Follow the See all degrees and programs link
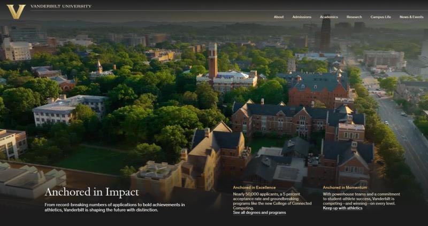The image size is (428, 226). point(259,213)
